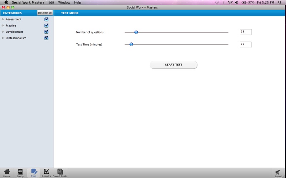Select the Test mode icon
Viewport: 286px width, 178px height.
click(x=34, y=173)
